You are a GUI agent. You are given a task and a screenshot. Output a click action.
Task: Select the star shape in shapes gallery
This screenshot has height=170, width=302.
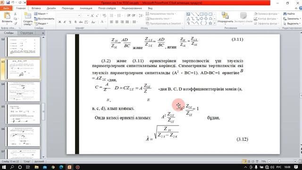(210, 23)
